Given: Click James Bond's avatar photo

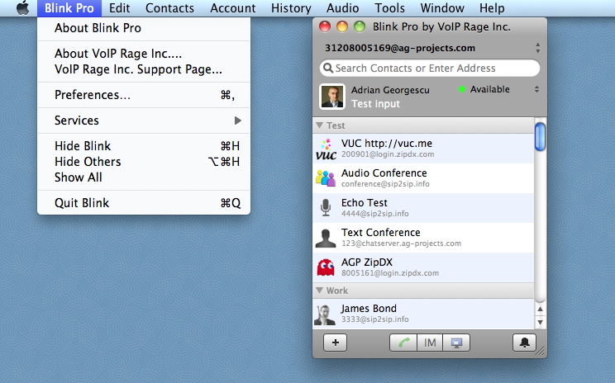Looking at the screenshot, I should 325,314.
